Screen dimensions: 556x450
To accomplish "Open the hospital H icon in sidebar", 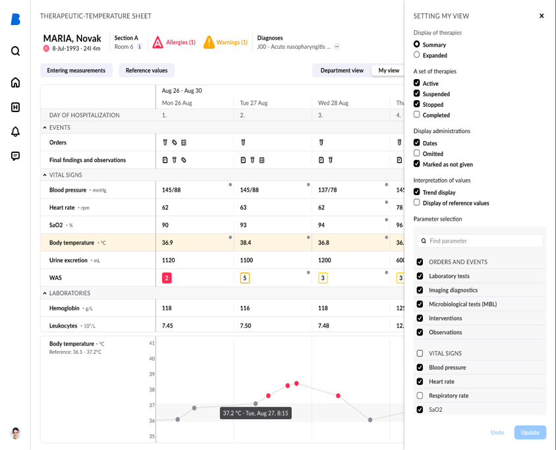I will pyautogui.click(x=15, y=107).
